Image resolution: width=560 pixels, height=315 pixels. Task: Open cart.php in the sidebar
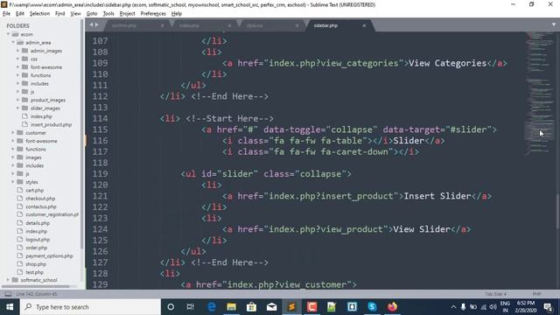35,191
